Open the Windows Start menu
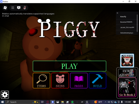 [x=3, y=102]
